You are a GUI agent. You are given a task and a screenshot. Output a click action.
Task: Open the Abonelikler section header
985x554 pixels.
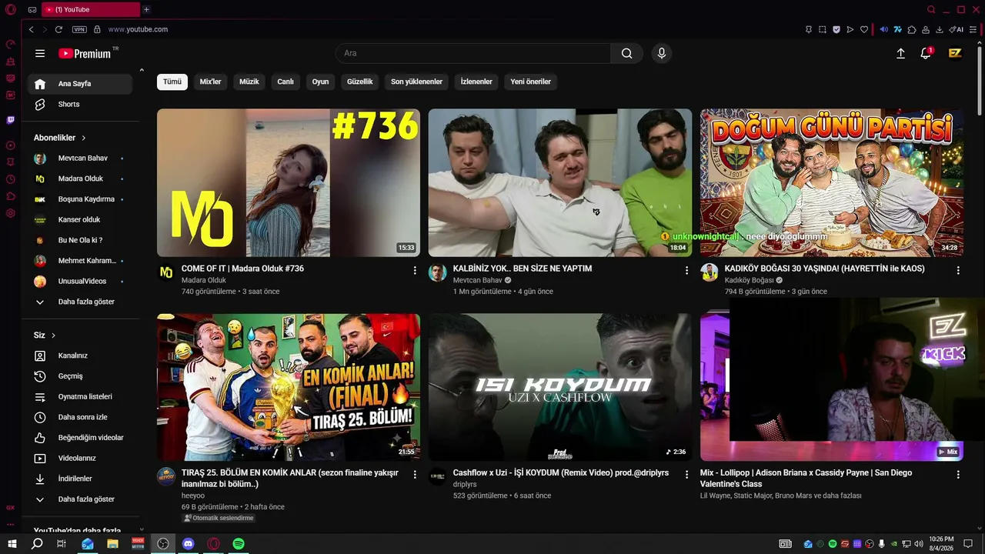point(60,138)
